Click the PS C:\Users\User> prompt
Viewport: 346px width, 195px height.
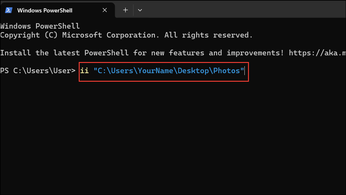[x=37, y=71]
